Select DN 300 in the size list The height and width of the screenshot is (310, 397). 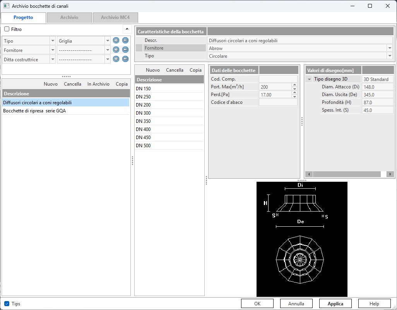tap(143, 113)
